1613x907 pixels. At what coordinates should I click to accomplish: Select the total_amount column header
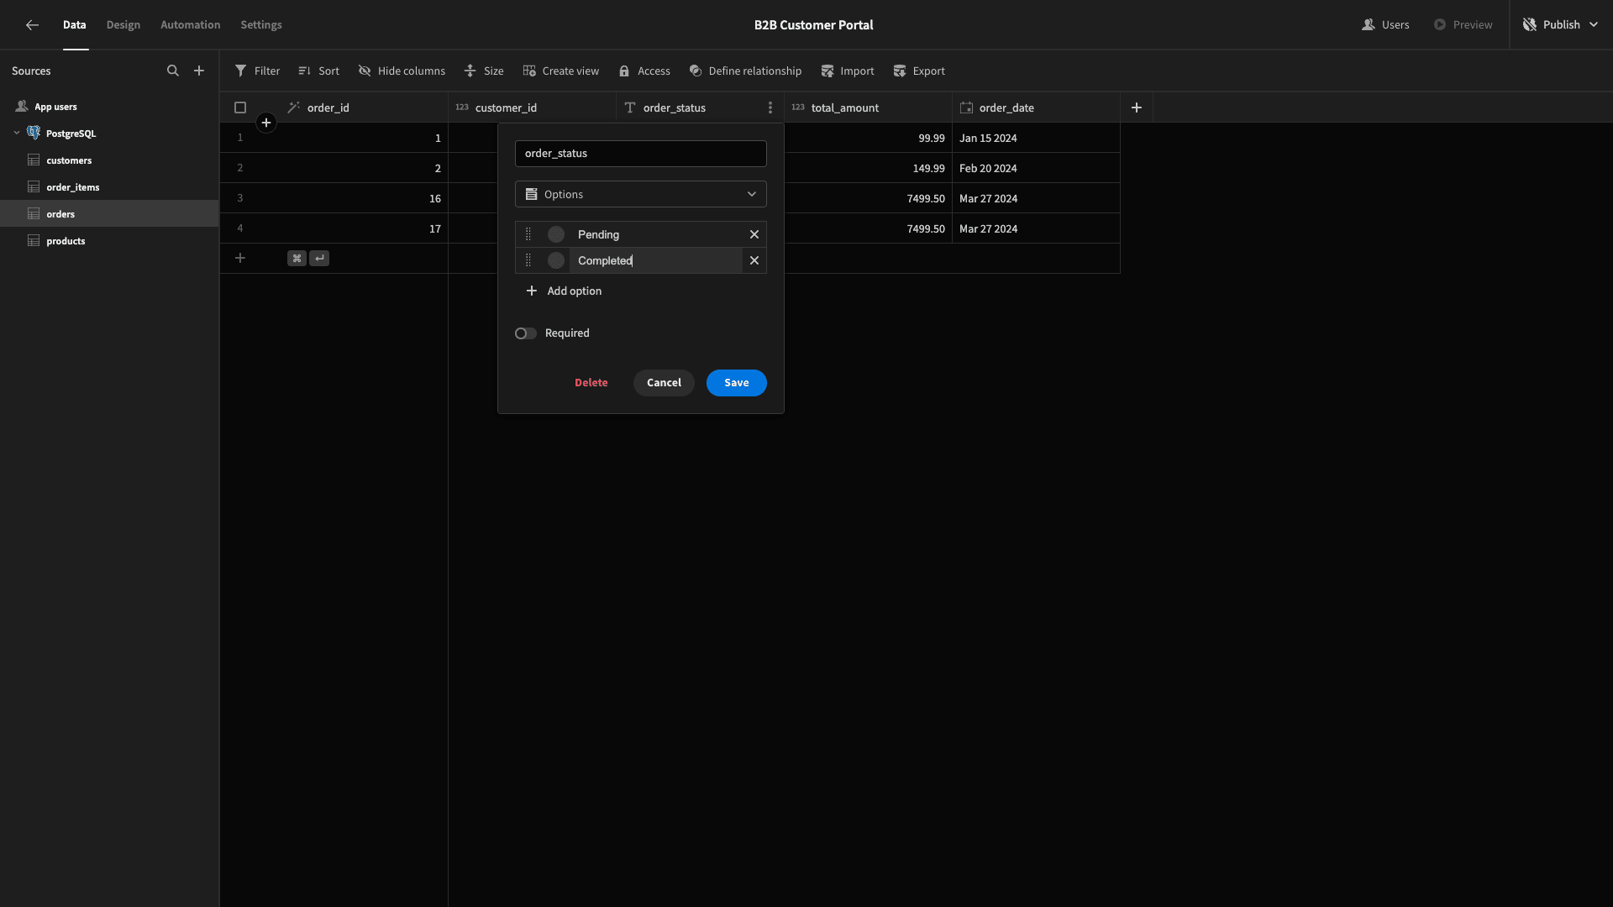(x=868, y=107)
